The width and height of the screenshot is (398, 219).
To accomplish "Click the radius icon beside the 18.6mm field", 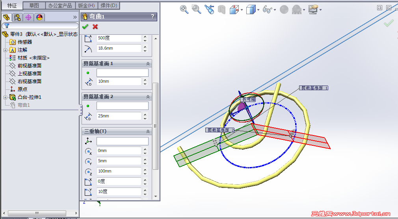I will coord(88,48).
